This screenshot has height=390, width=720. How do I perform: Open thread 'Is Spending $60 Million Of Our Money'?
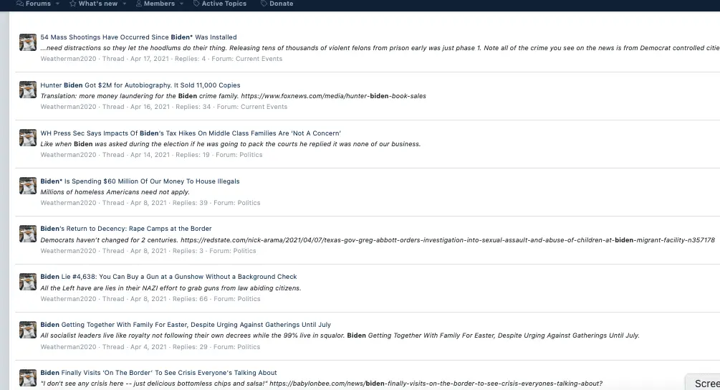[140, 181]
